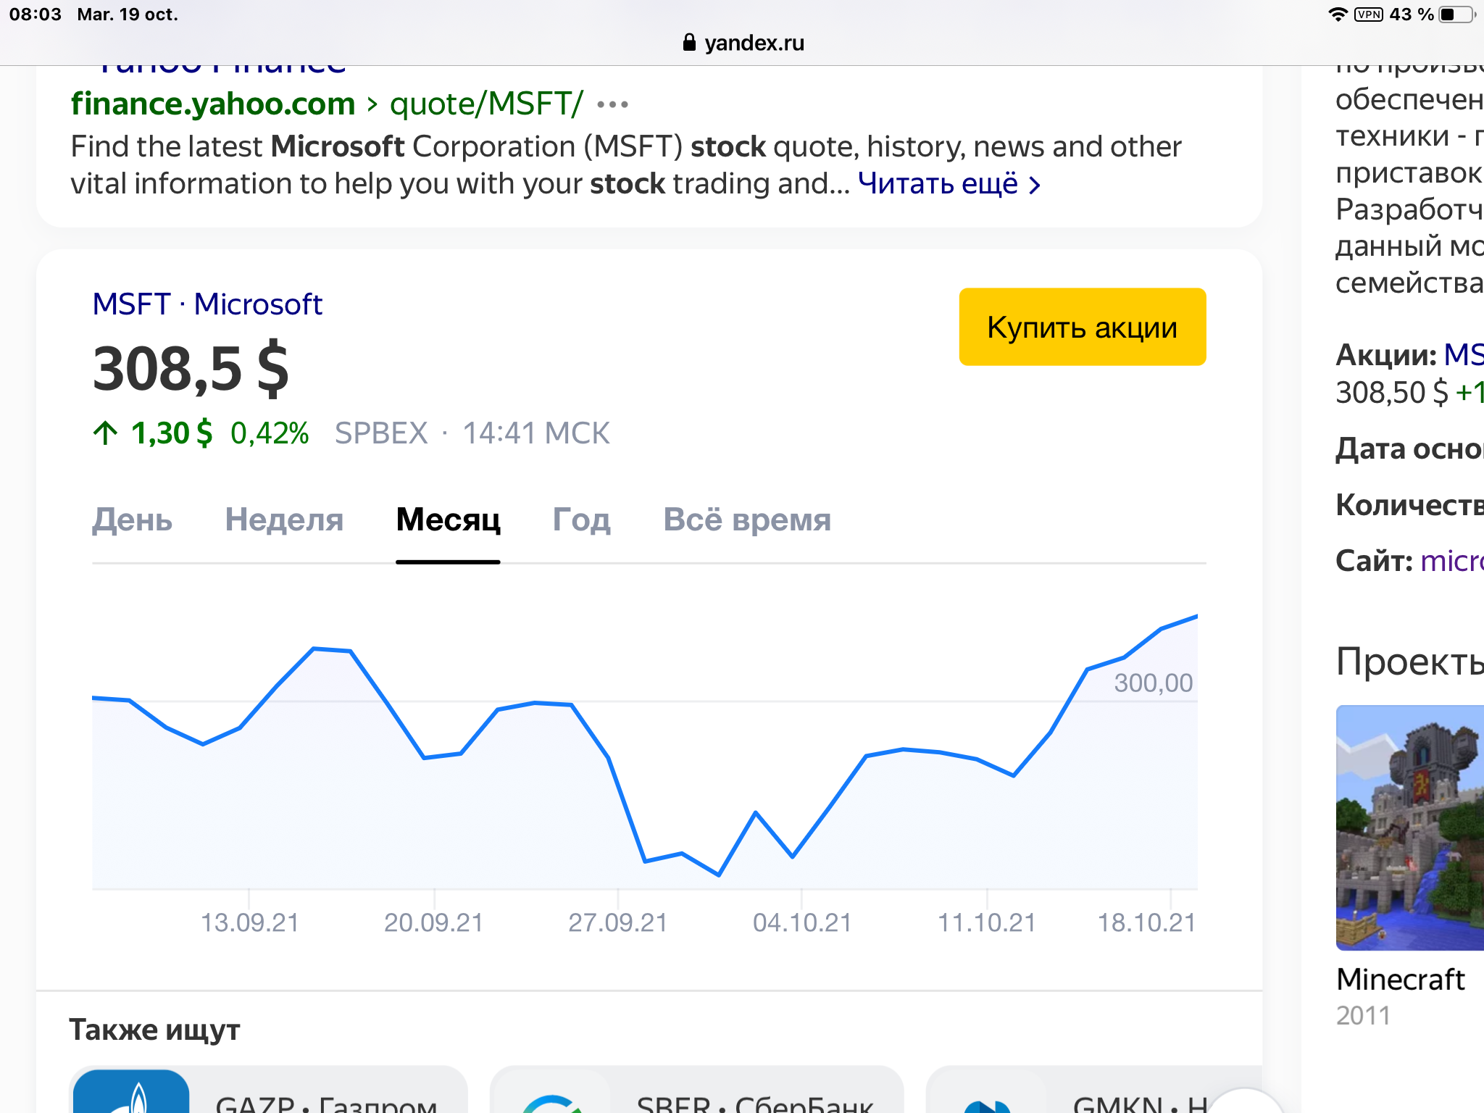This screenshot has width=1484, height=1113.
Task: Show the Всё время chart range
Action: click(747, 520)
